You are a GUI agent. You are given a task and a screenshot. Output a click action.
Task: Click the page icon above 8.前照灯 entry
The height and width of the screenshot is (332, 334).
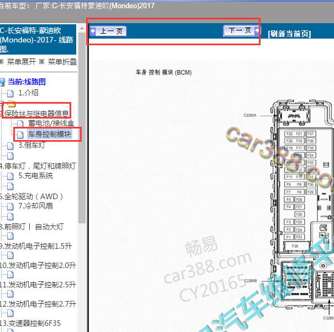pos(10,217)
